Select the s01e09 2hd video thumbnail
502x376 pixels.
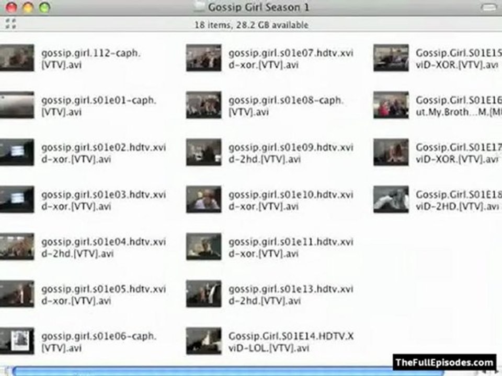click(x=203, y=152)
